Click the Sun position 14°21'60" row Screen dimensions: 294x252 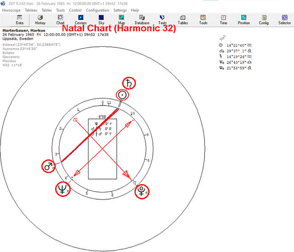point(235,45)
